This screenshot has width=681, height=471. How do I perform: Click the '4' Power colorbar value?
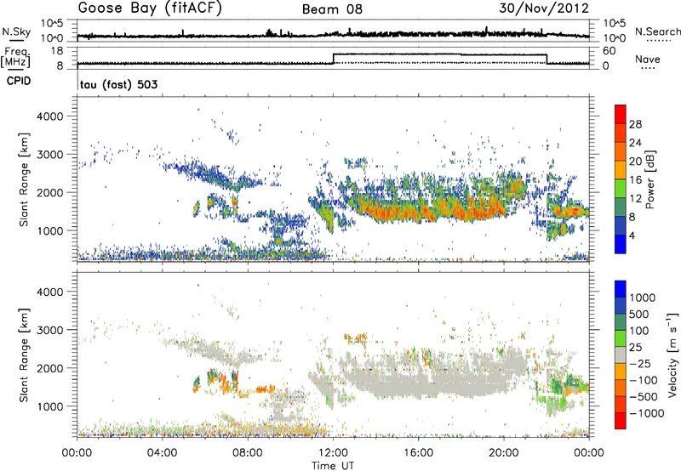point(632,236)
